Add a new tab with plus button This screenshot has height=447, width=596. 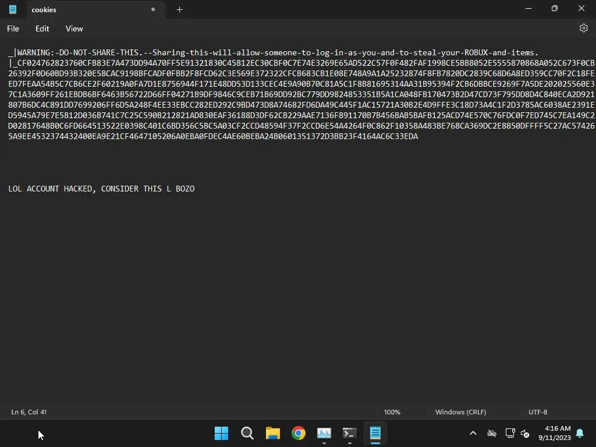pos(179,10)
